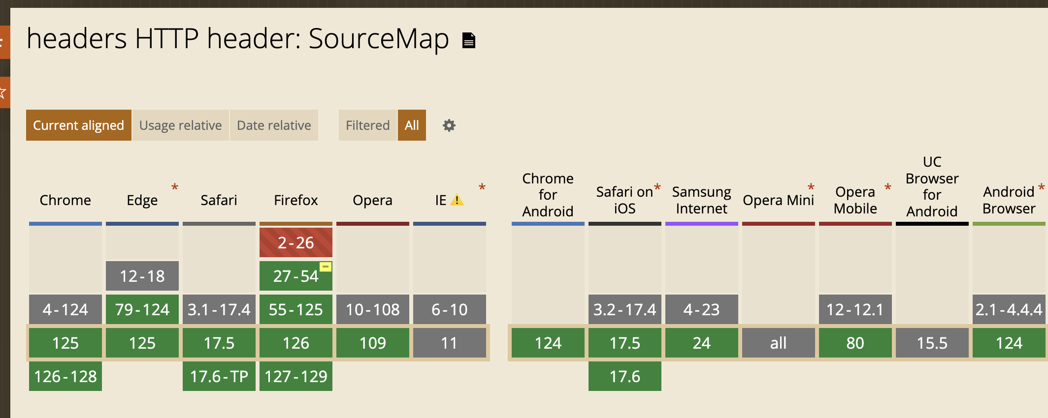
Task: Click the asterisk beside Android Browser
Action: 1042,188
